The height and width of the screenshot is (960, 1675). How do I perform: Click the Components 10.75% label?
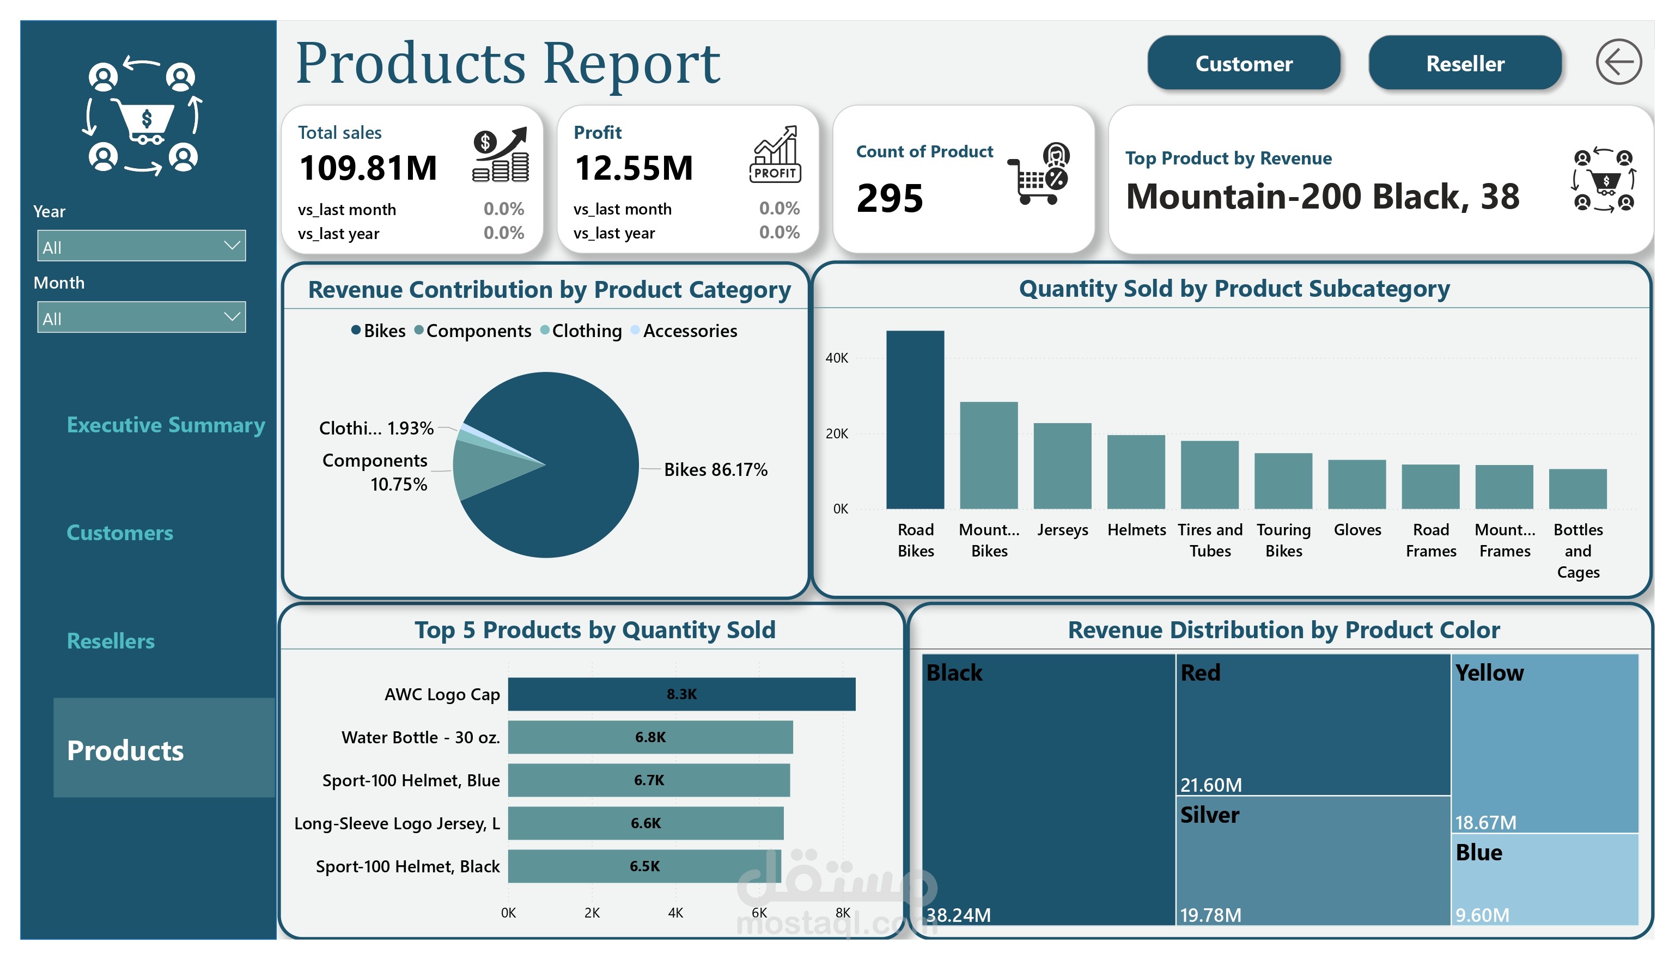click(x=375, y=472)
